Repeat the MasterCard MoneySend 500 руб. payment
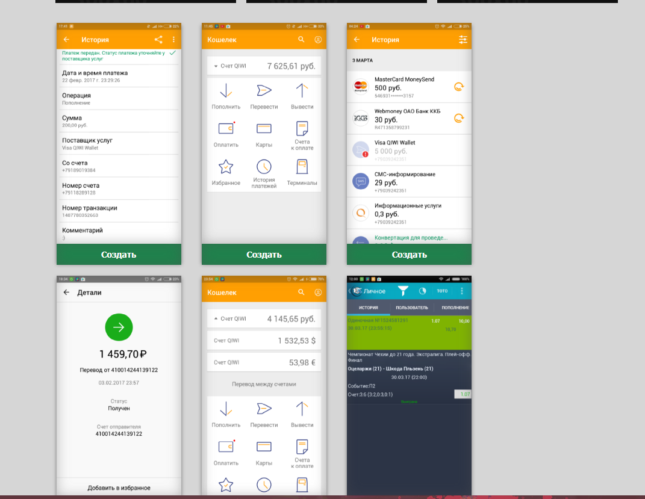Viewport: 645px width, 499px height. [459, 87]
